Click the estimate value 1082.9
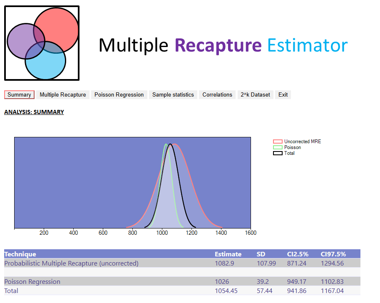The width and height of the screenshot is (380, 303). pos(224,263)
